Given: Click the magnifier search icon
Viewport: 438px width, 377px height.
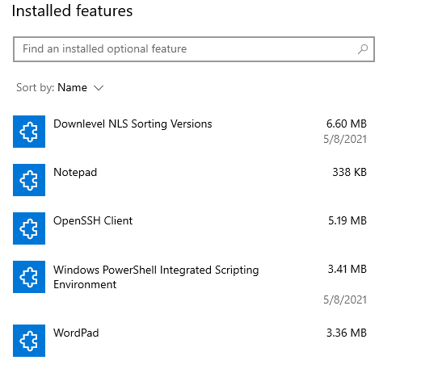Looking at the screenshot, I should [363, 49].
